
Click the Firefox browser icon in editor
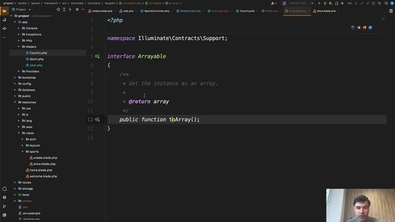[364, 27]
